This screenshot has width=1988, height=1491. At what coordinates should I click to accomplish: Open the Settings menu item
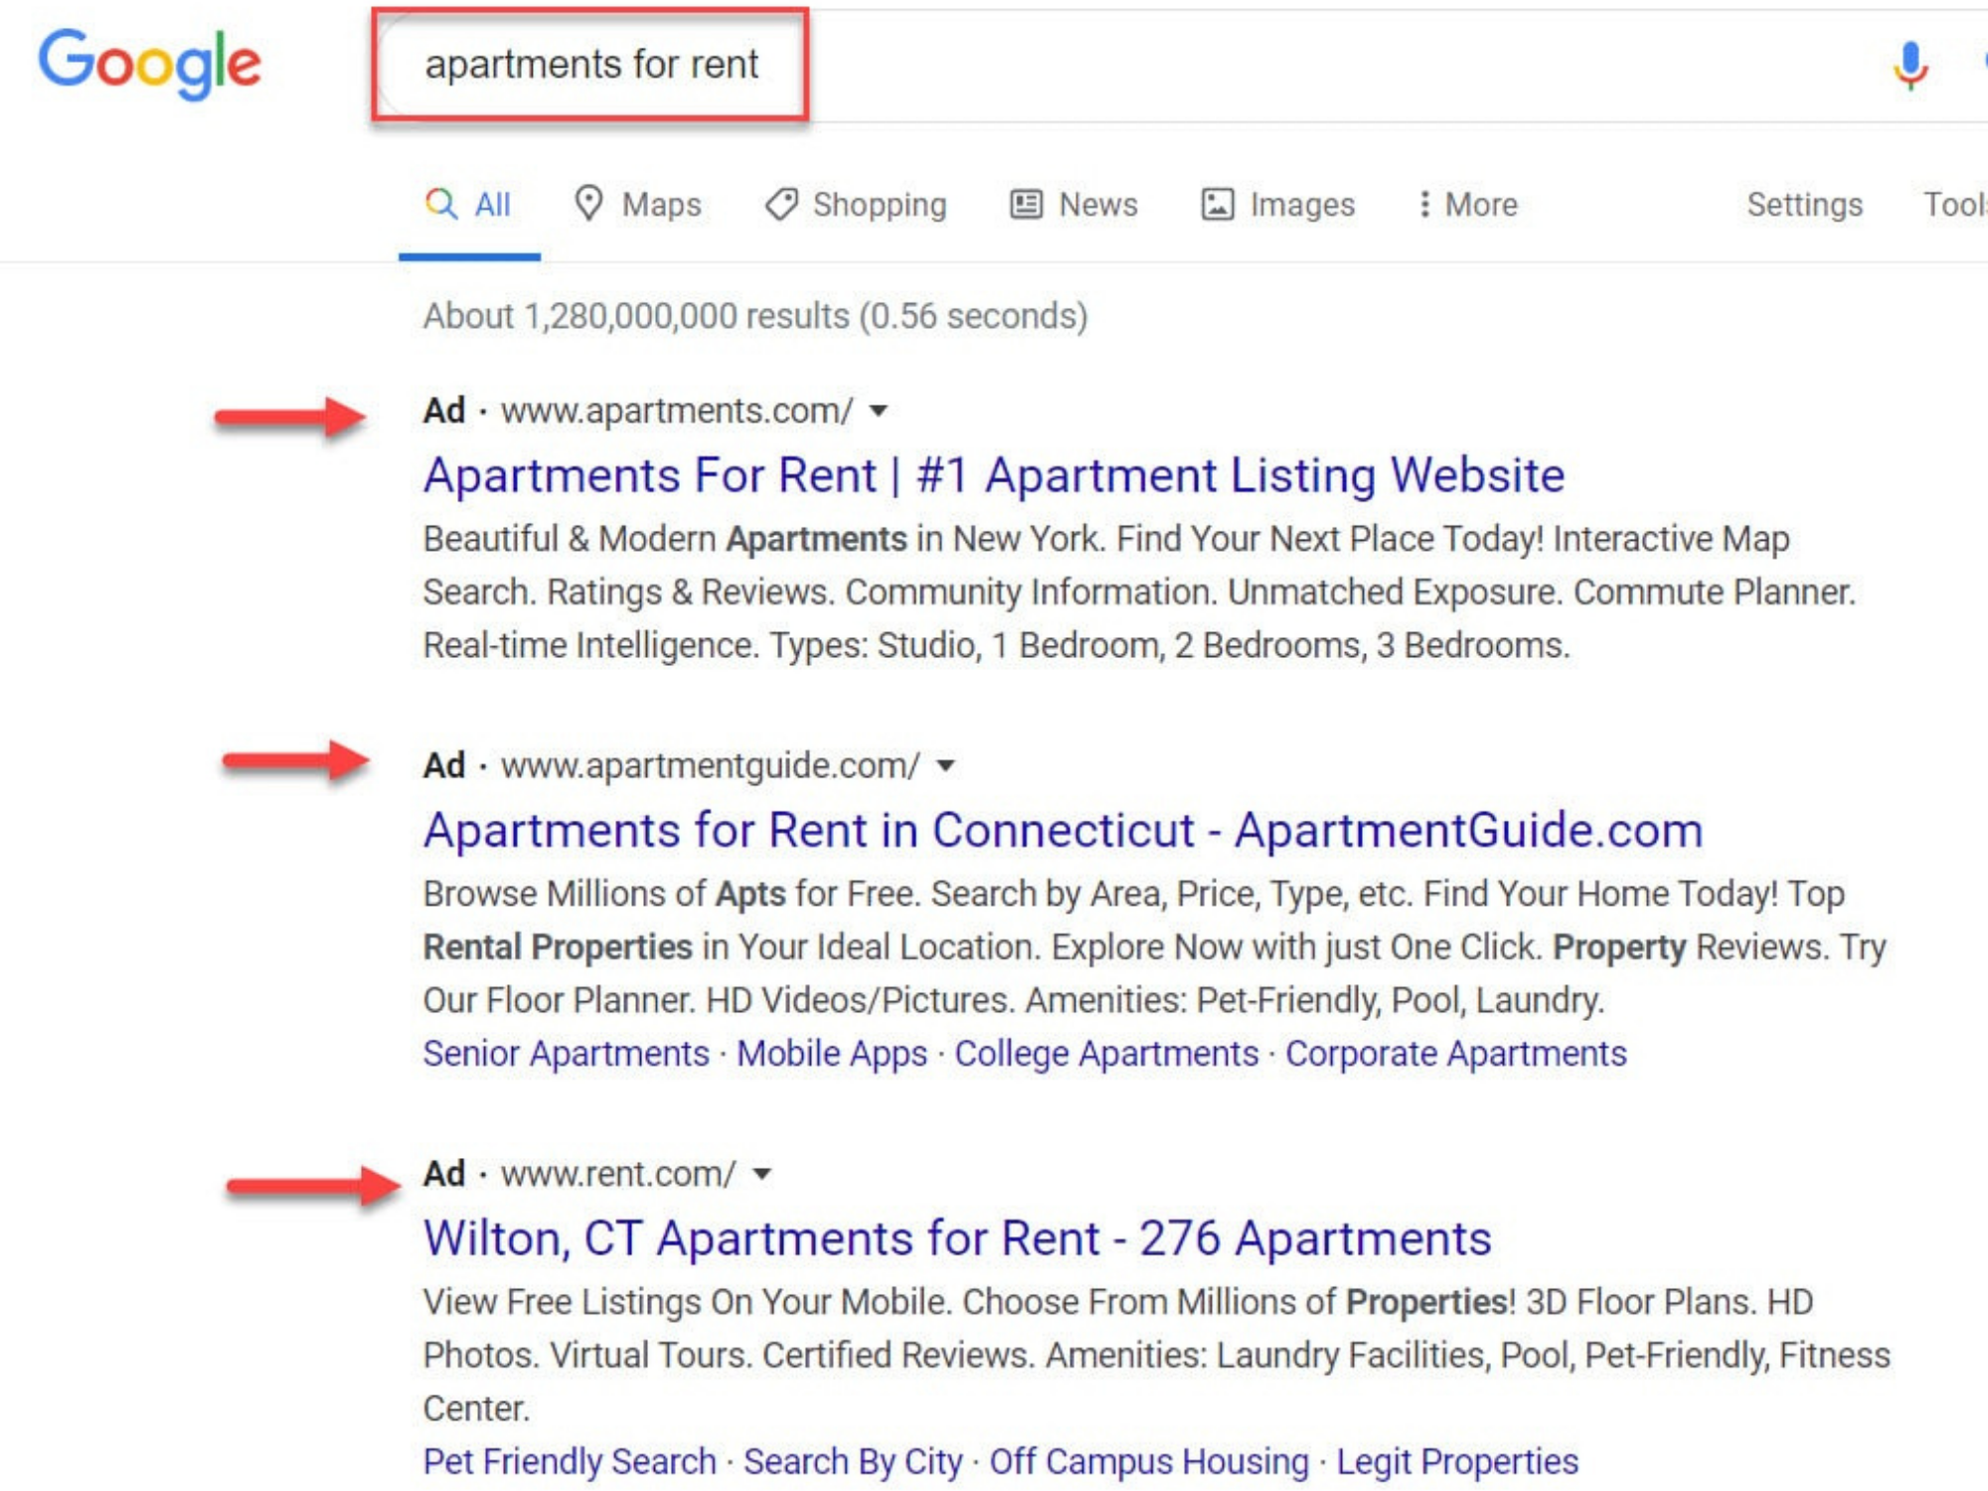click(1804, 205)
